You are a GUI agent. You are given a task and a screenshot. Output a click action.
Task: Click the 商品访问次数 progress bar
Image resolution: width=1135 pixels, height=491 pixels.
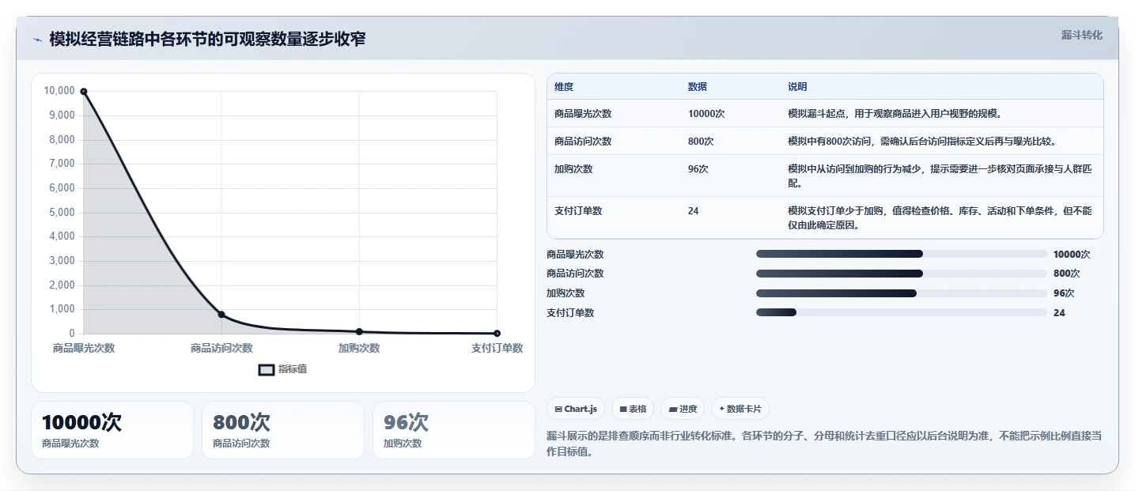click(902, 274)
